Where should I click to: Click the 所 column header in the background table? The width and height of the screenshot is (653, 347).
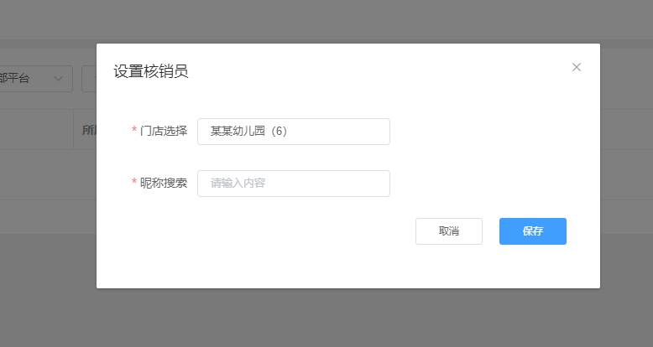point(89,130)
